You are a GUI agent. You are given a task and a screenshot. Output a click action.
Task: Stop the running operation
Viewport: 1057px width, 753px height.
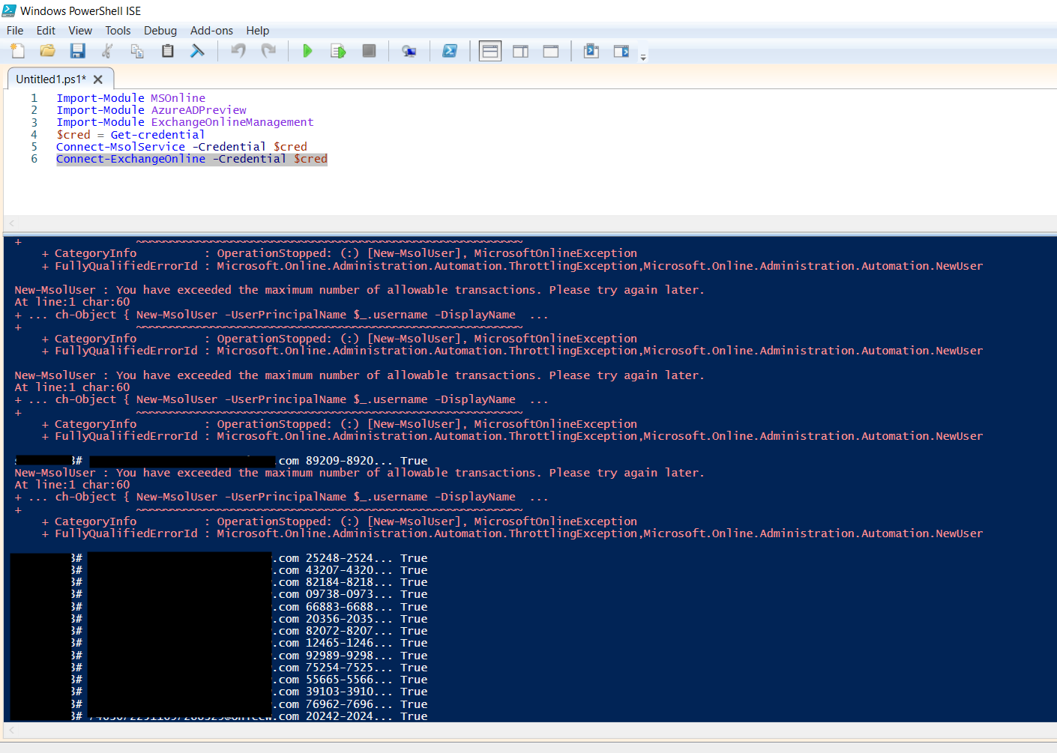(x=369, y=51)
